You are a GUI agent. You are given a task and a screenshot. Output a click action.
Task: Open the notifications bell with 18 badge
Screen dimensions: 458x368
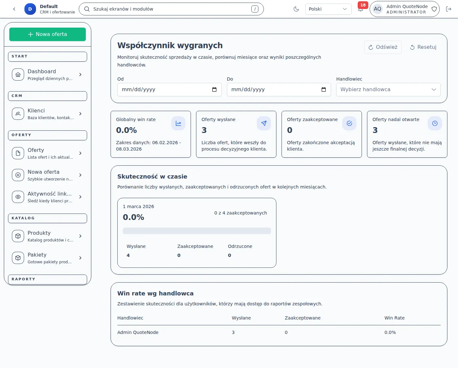[361, 9]
